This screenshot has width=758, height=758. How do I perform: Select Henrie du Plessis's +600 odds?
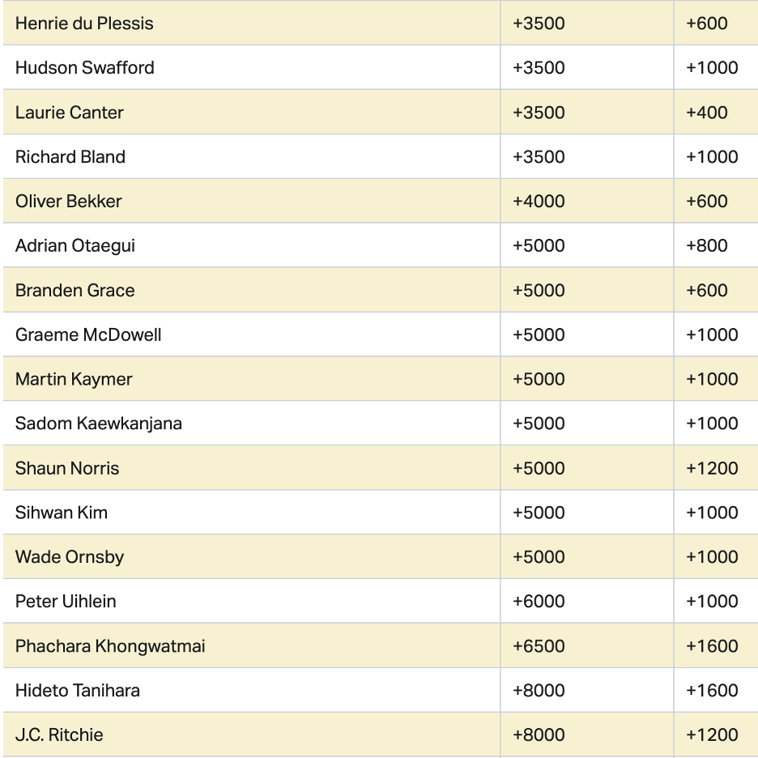click(706, 23)
